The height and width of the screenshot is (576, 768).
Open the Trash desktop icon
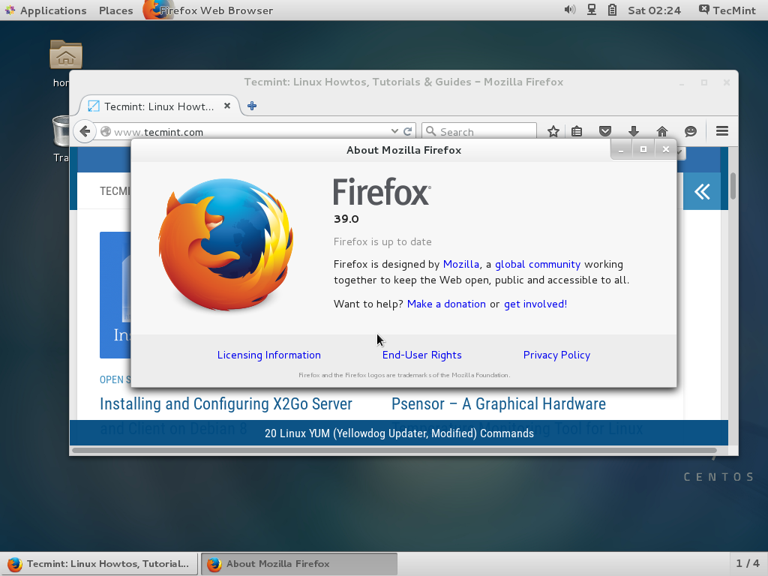coord(61,130)
